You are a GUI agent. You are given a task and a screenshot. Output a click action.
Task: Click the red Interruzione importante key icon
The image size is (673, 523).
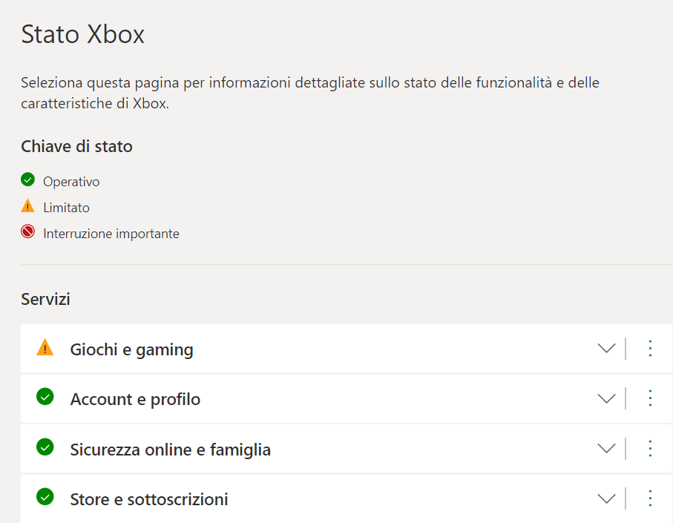click(28, 232)
